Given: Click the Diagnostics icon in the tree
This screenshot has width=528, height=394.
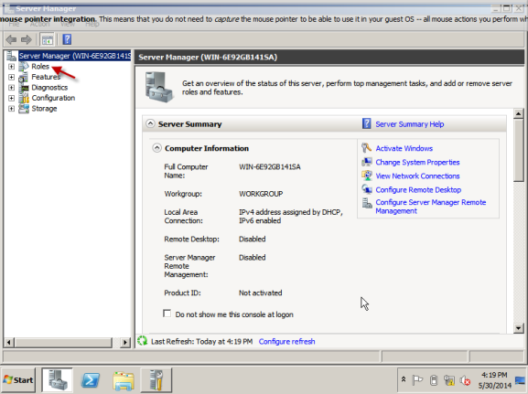Looking at the screenshot, I should click(x=24, y=88).
